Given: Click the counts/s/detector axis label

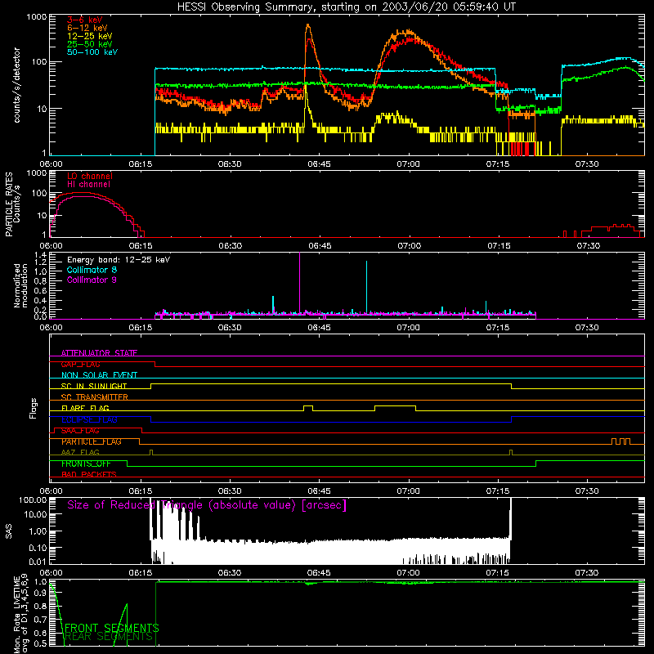Looking at the screenshot, I should tap(16, 85).
